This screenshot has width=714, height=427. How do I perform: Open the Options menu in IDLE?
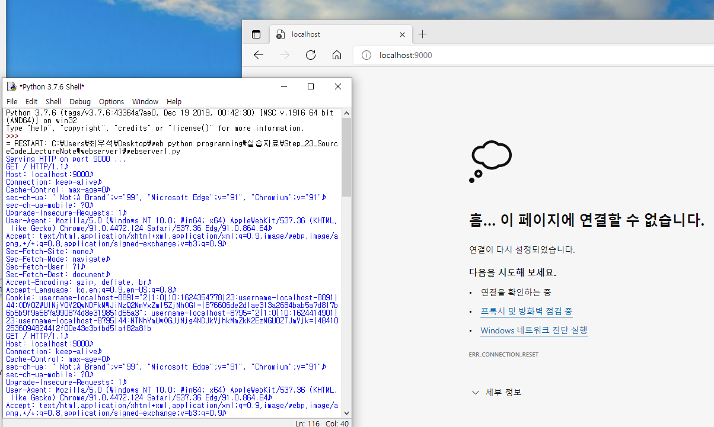[x=111, y=102]
